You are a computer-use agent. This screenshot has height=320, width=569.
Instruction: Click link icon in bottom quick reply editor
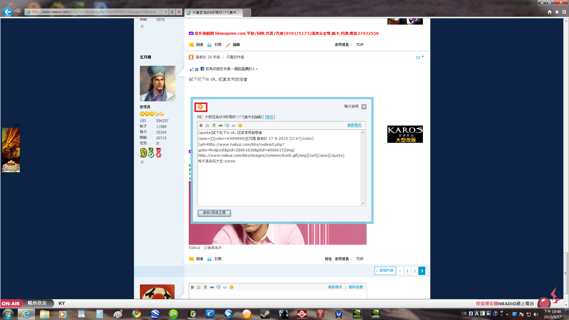click(212, 287)
